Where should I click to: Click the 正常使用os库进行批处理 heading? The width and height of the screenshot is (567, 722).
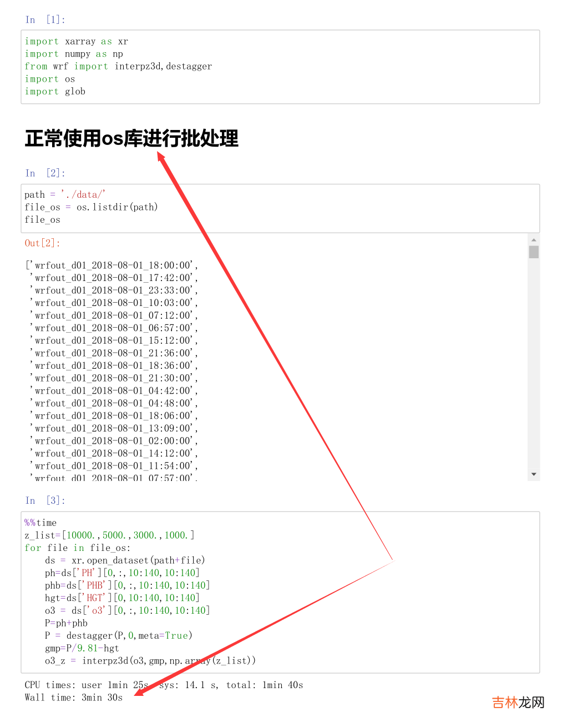131,138
